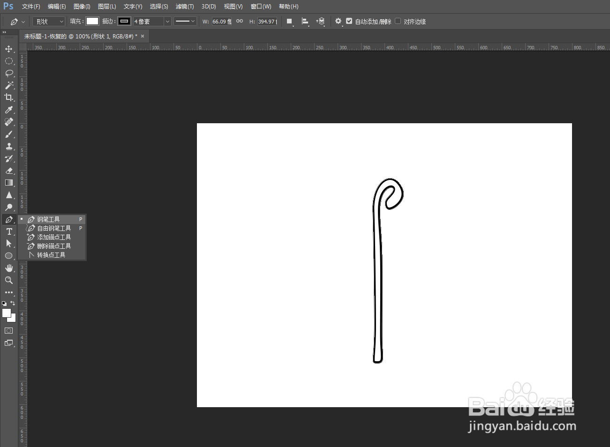610x447 pixels.
Task: Open the stroke (描边) color swatch
Action: pos(124,21)
